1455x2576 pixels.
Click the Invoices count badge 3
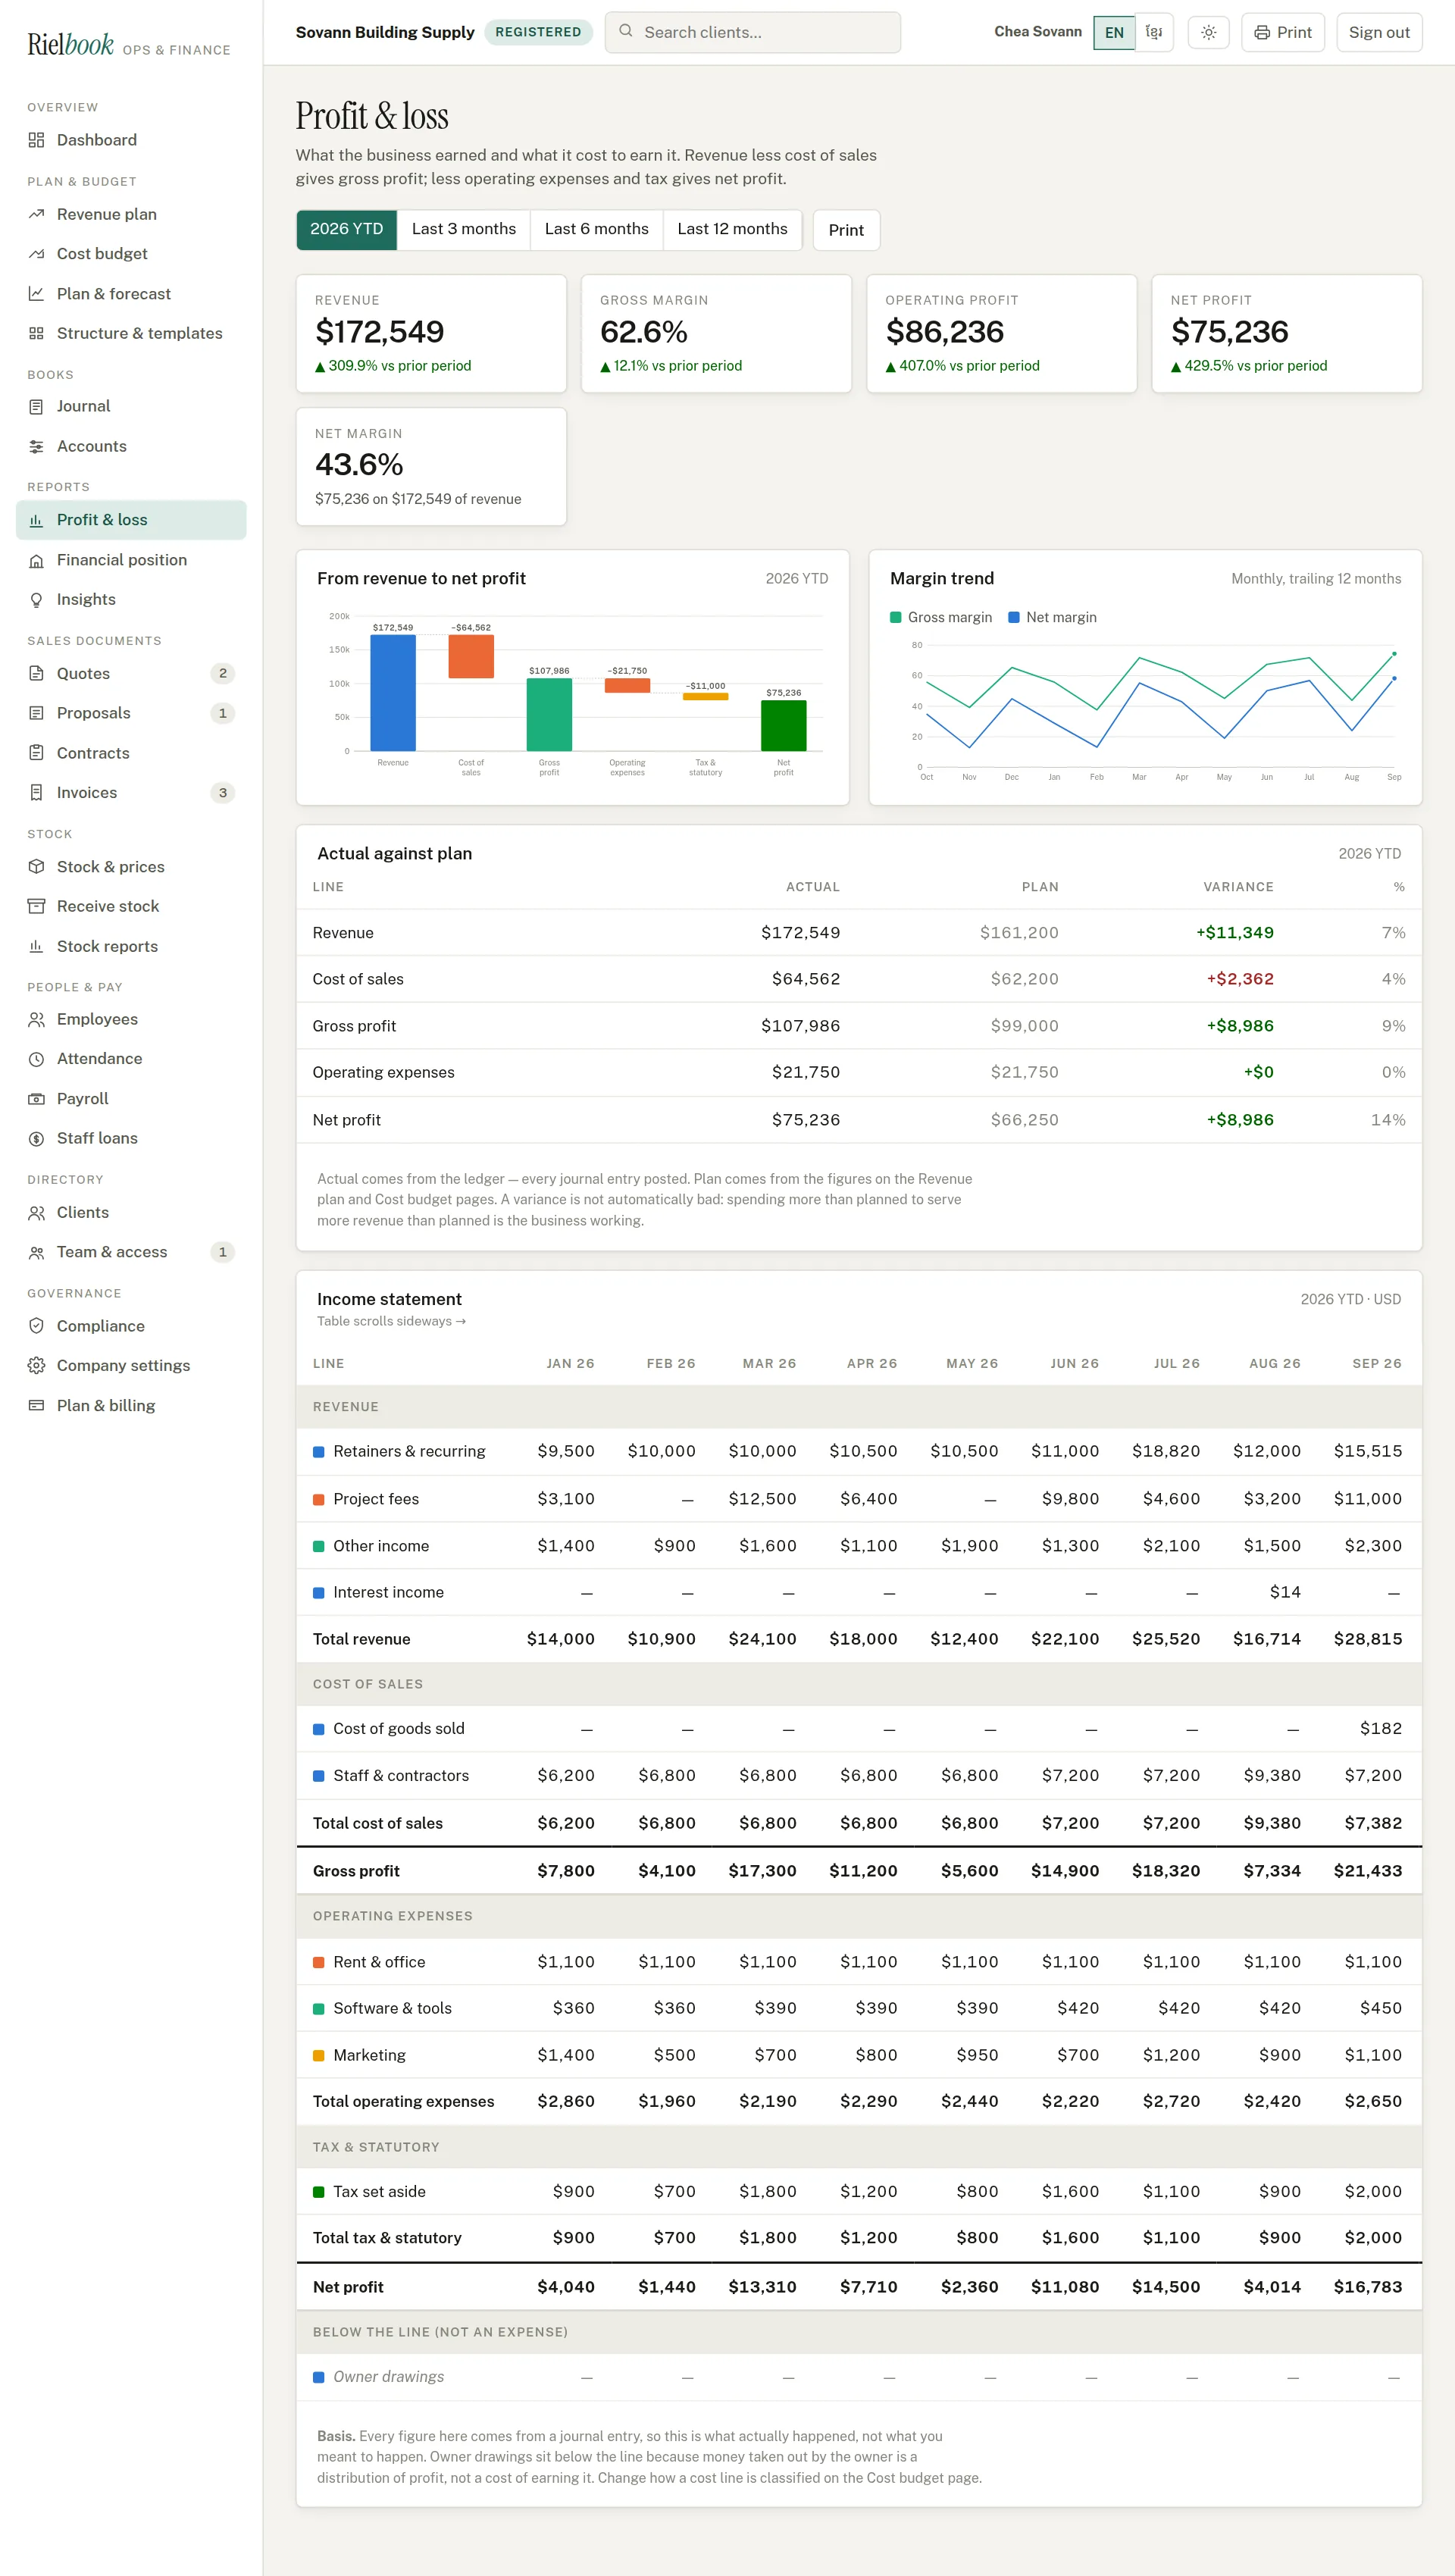click(223, 792)
